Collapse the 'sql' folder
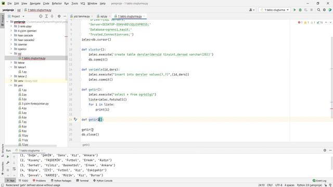This screenshot has height=187, width=333. click(x=11, y=54)
